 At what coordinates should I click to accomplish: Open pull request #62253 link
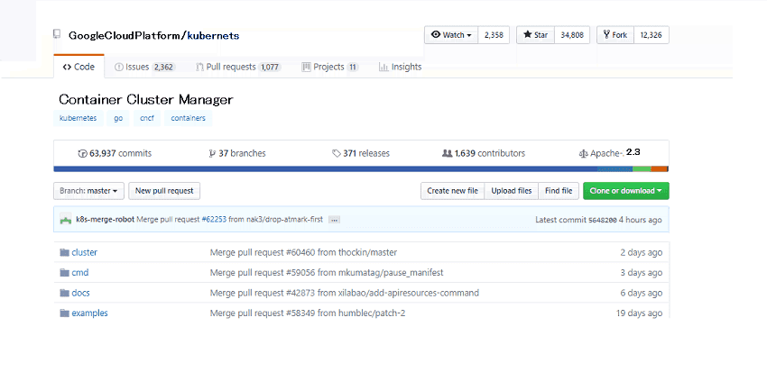point(214,219)
